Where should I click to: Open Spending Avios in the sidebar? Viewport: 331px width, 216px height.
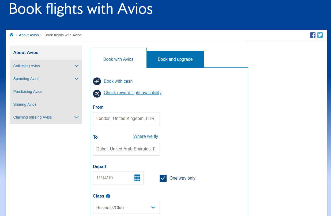pos(26,79)
